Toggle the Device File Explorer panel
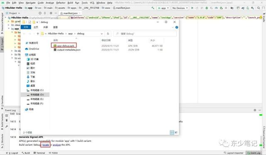266x155 pixels. [264, 137]
